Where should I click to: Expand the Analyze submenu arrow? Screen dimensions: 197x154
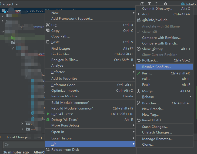click(133, 65)
